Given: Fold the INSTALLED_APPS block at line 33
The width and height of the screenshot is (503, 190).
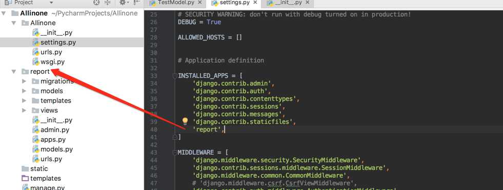Looking at the screenshot, I should click(x=175, y=76).
